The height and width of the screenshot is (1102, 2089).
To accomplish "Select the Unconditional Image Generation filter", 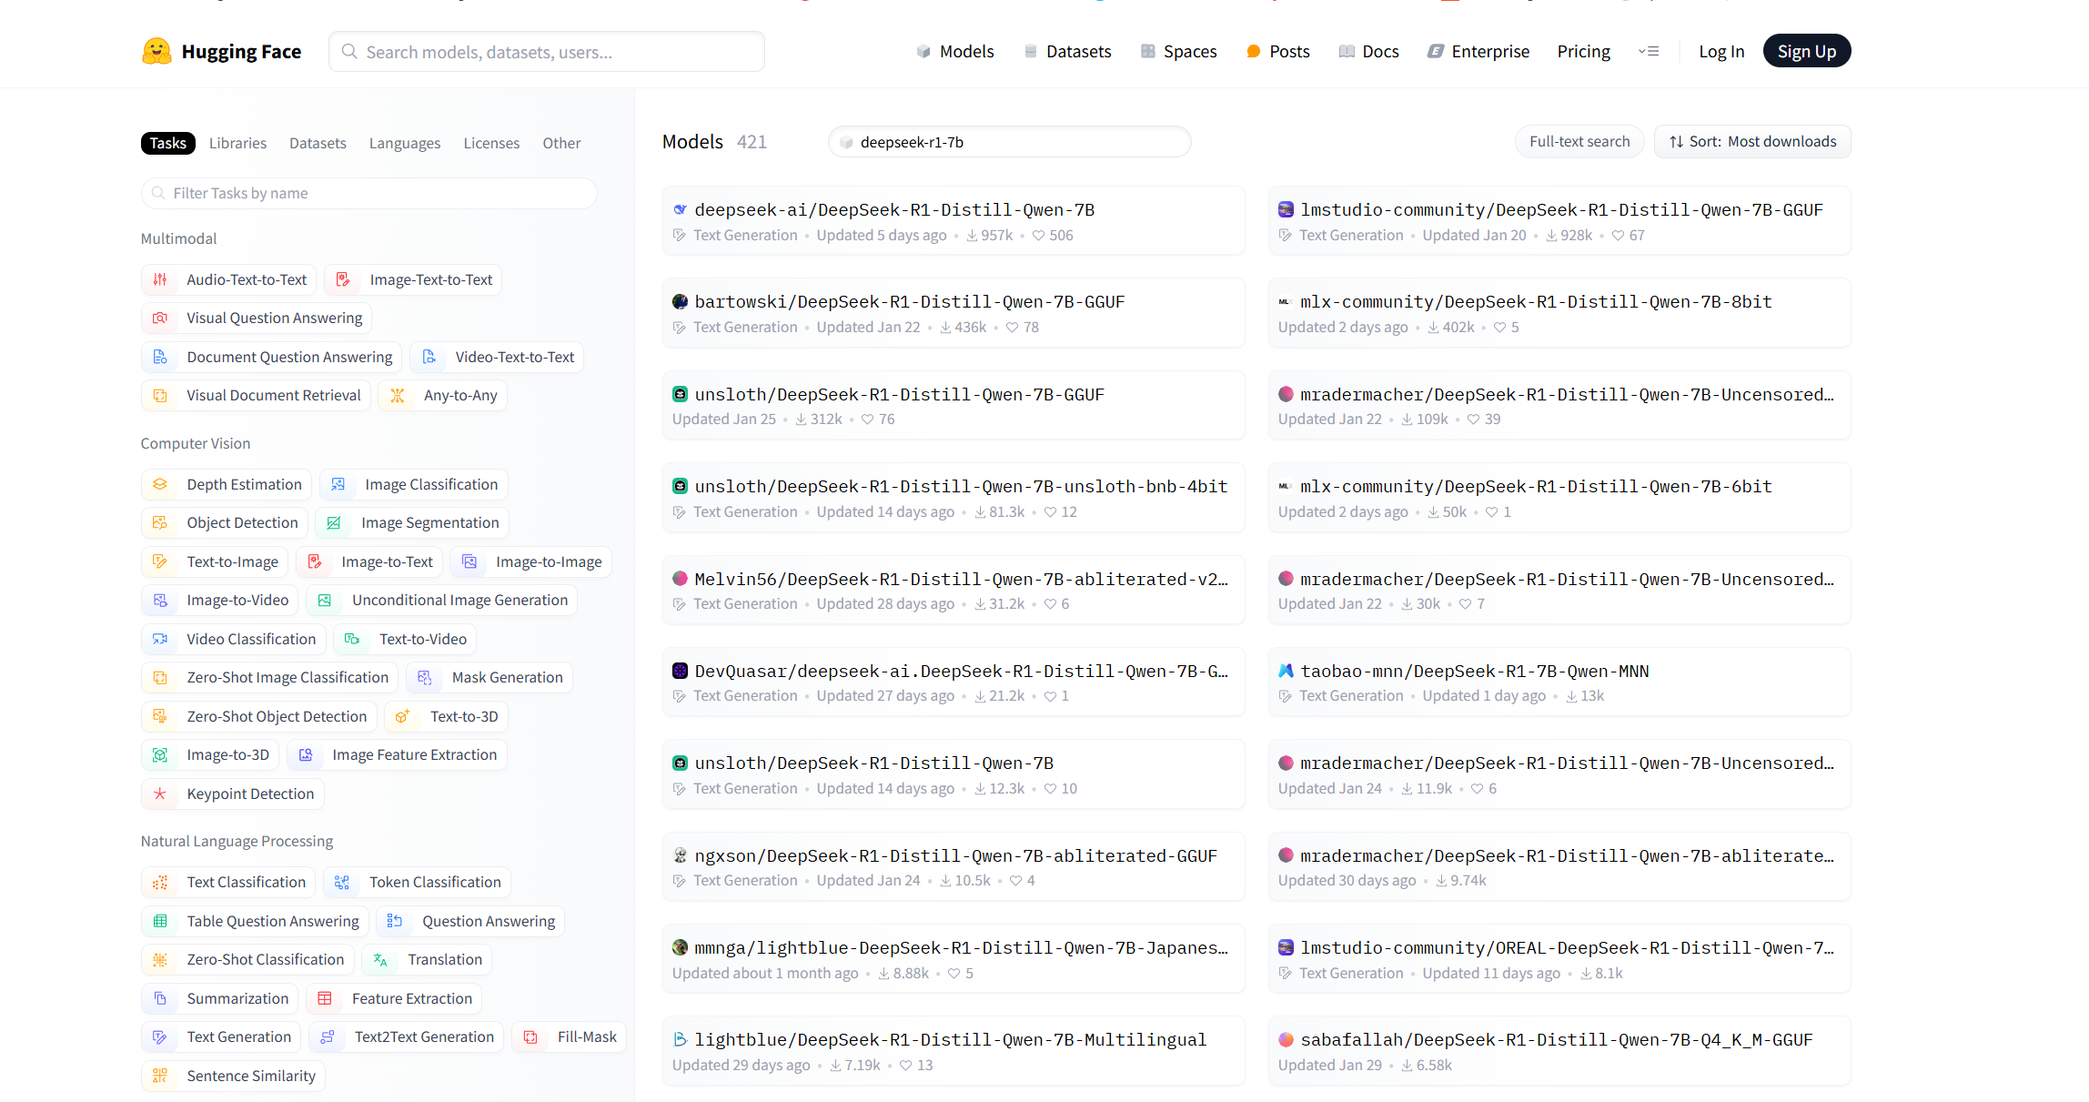I will (442, 600).
